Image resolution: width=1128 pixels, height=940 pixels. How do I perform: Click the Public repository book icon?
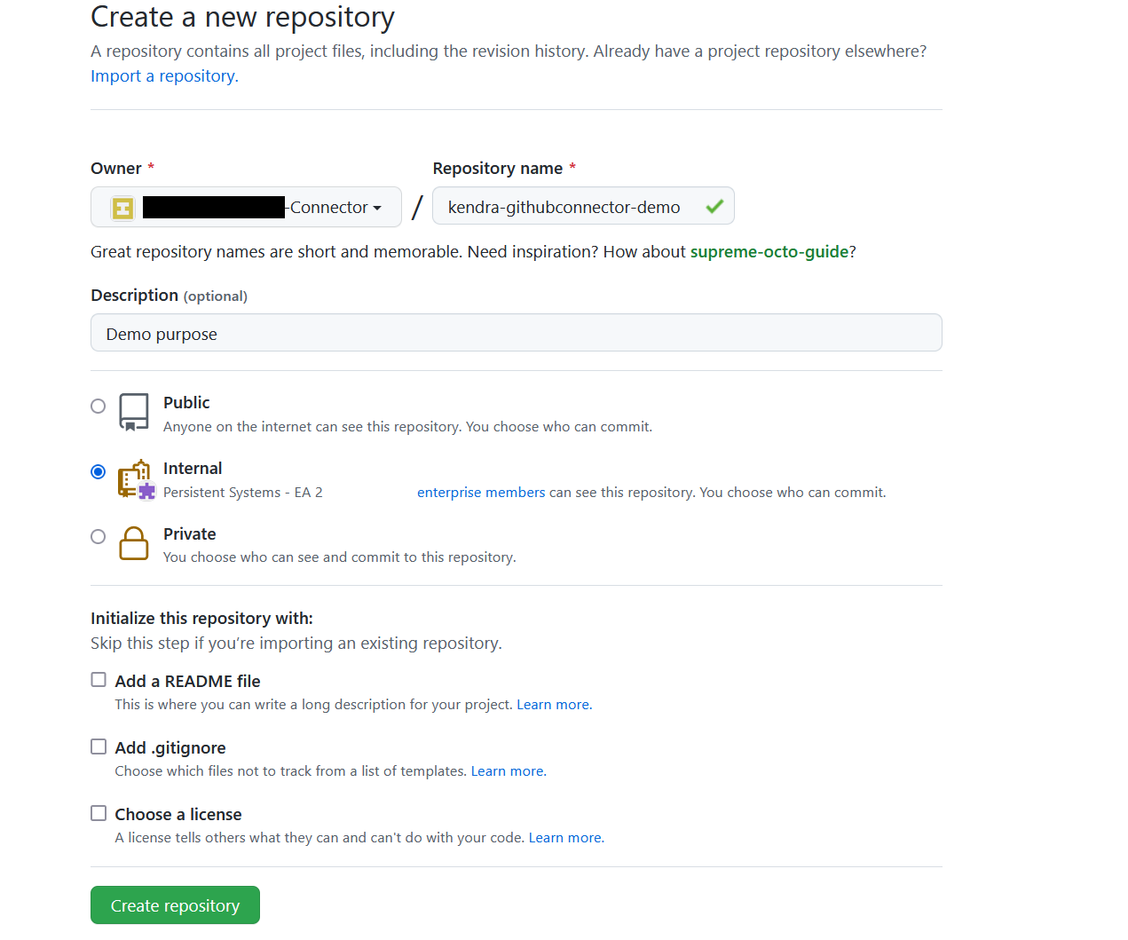pos(134,412)
